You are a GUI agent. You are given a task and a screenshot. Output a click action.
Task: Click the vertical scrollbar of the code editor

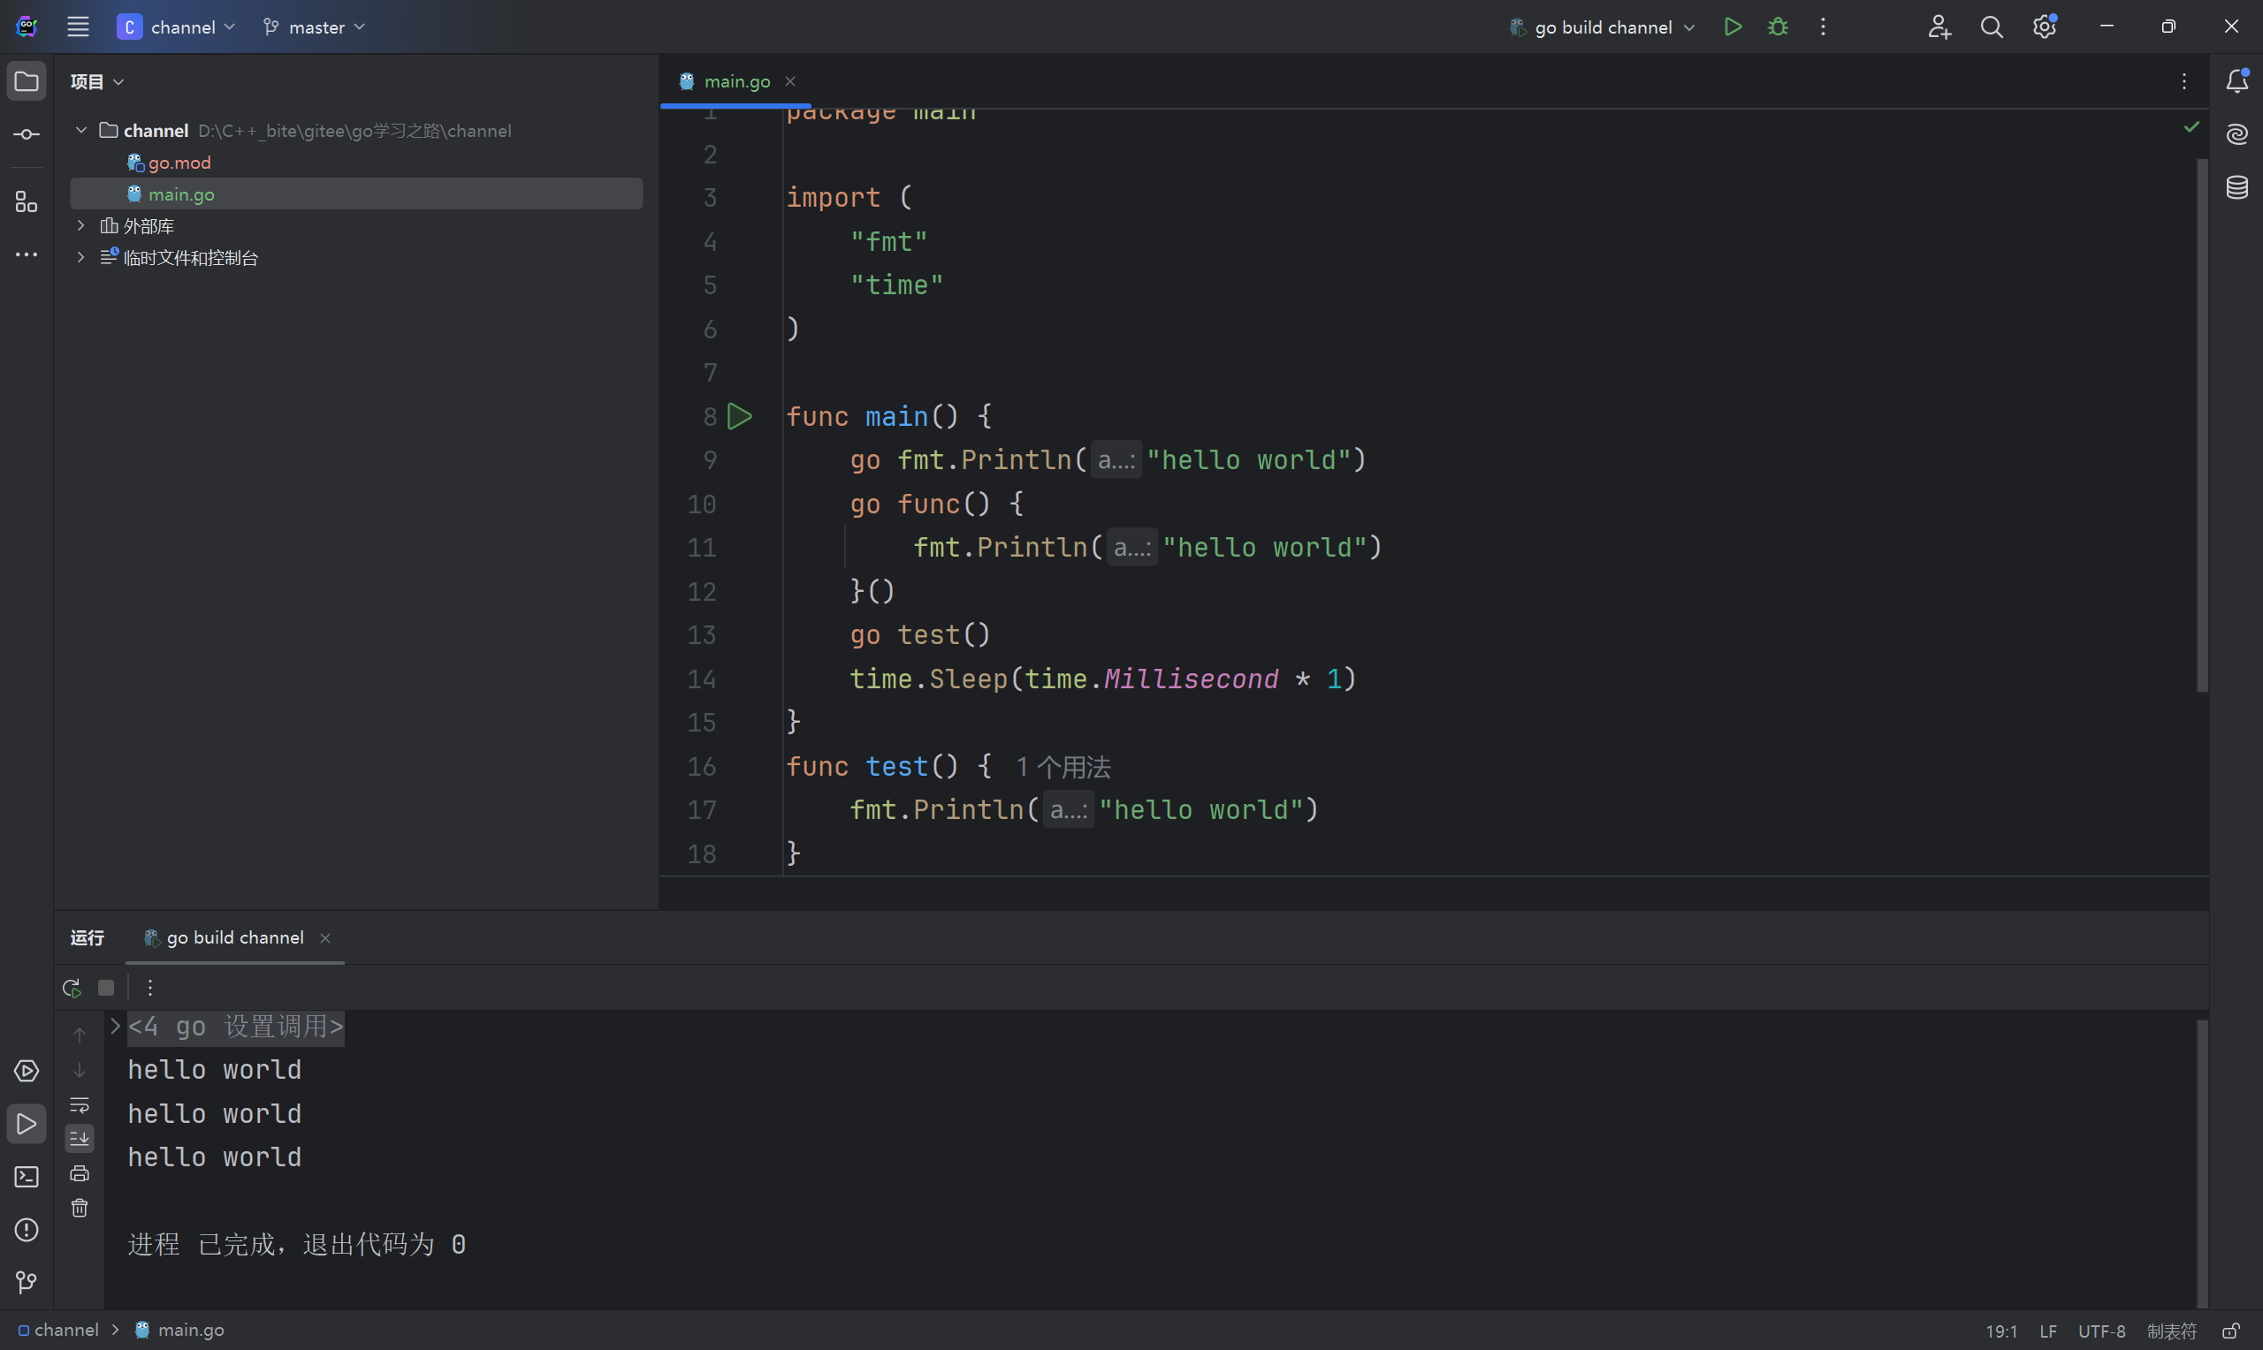[2202, 425]
